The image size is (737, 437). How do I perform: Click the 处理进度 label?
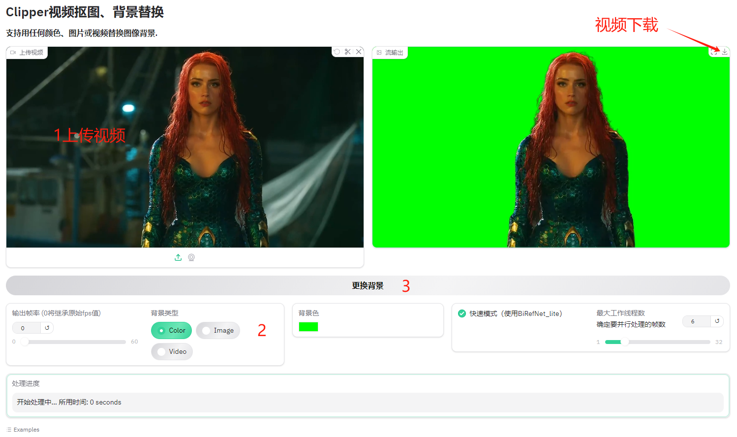tap(26, 383)
